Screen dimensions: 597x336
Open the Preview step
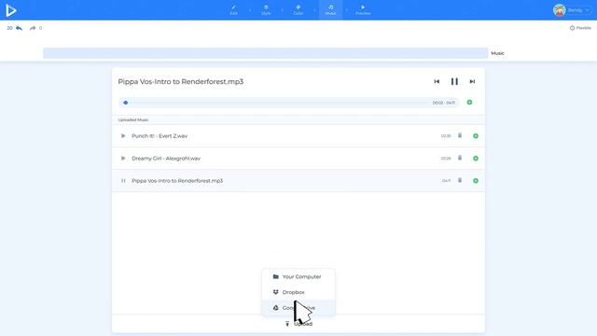point(363,10)
